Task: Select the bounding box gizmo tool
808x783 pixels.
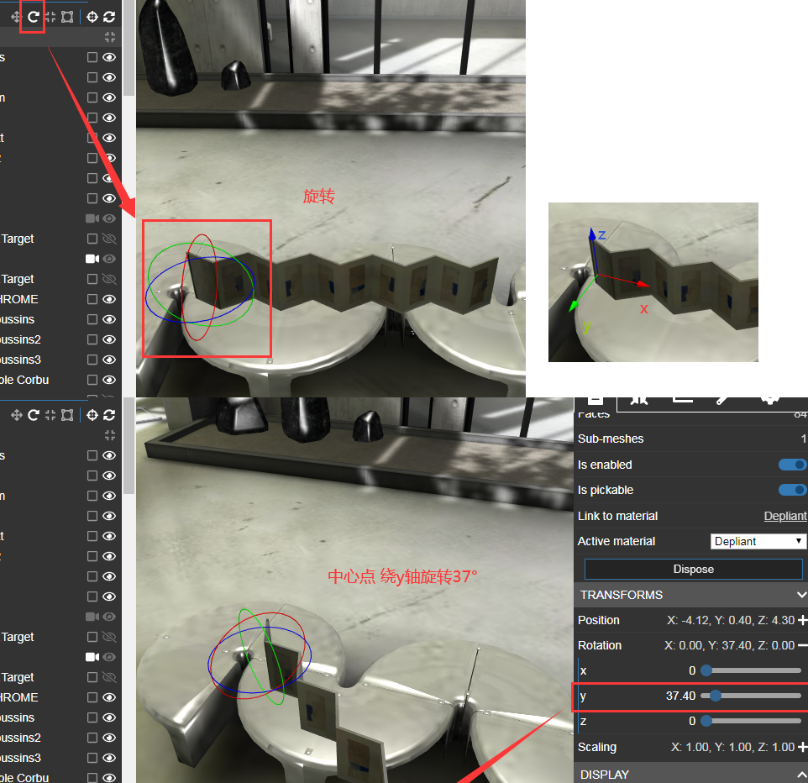Action: [66, 16]
